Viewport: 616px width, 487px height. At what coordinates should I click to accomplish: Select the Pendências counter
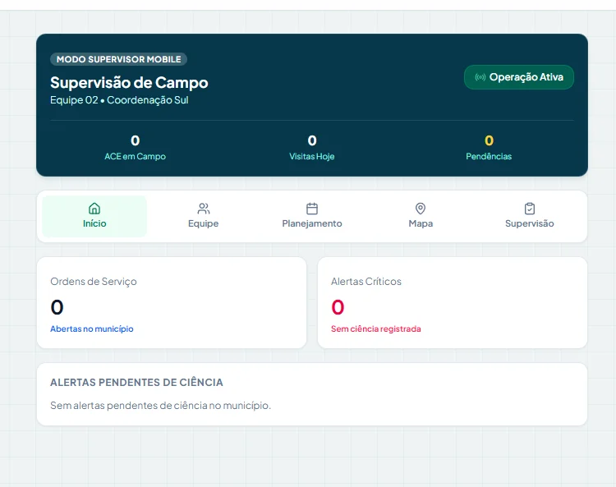[x=489, y=148]
